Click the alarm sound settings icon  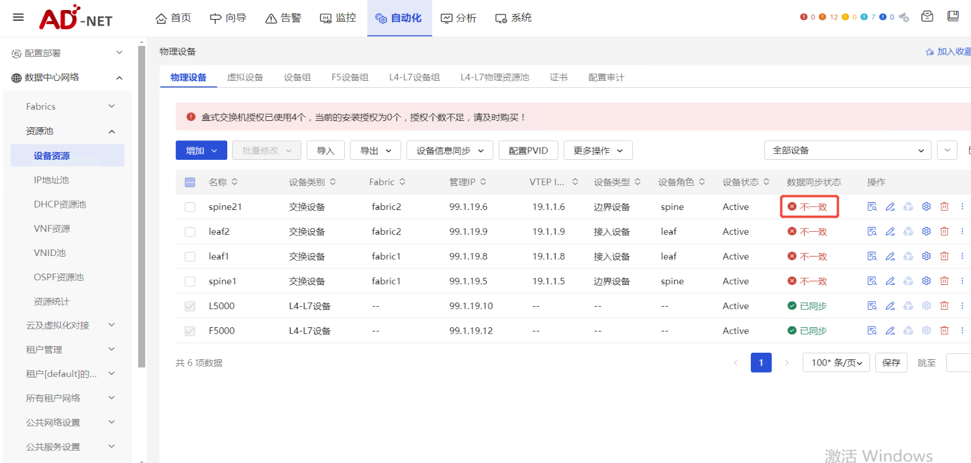click(x=904, y=17)
